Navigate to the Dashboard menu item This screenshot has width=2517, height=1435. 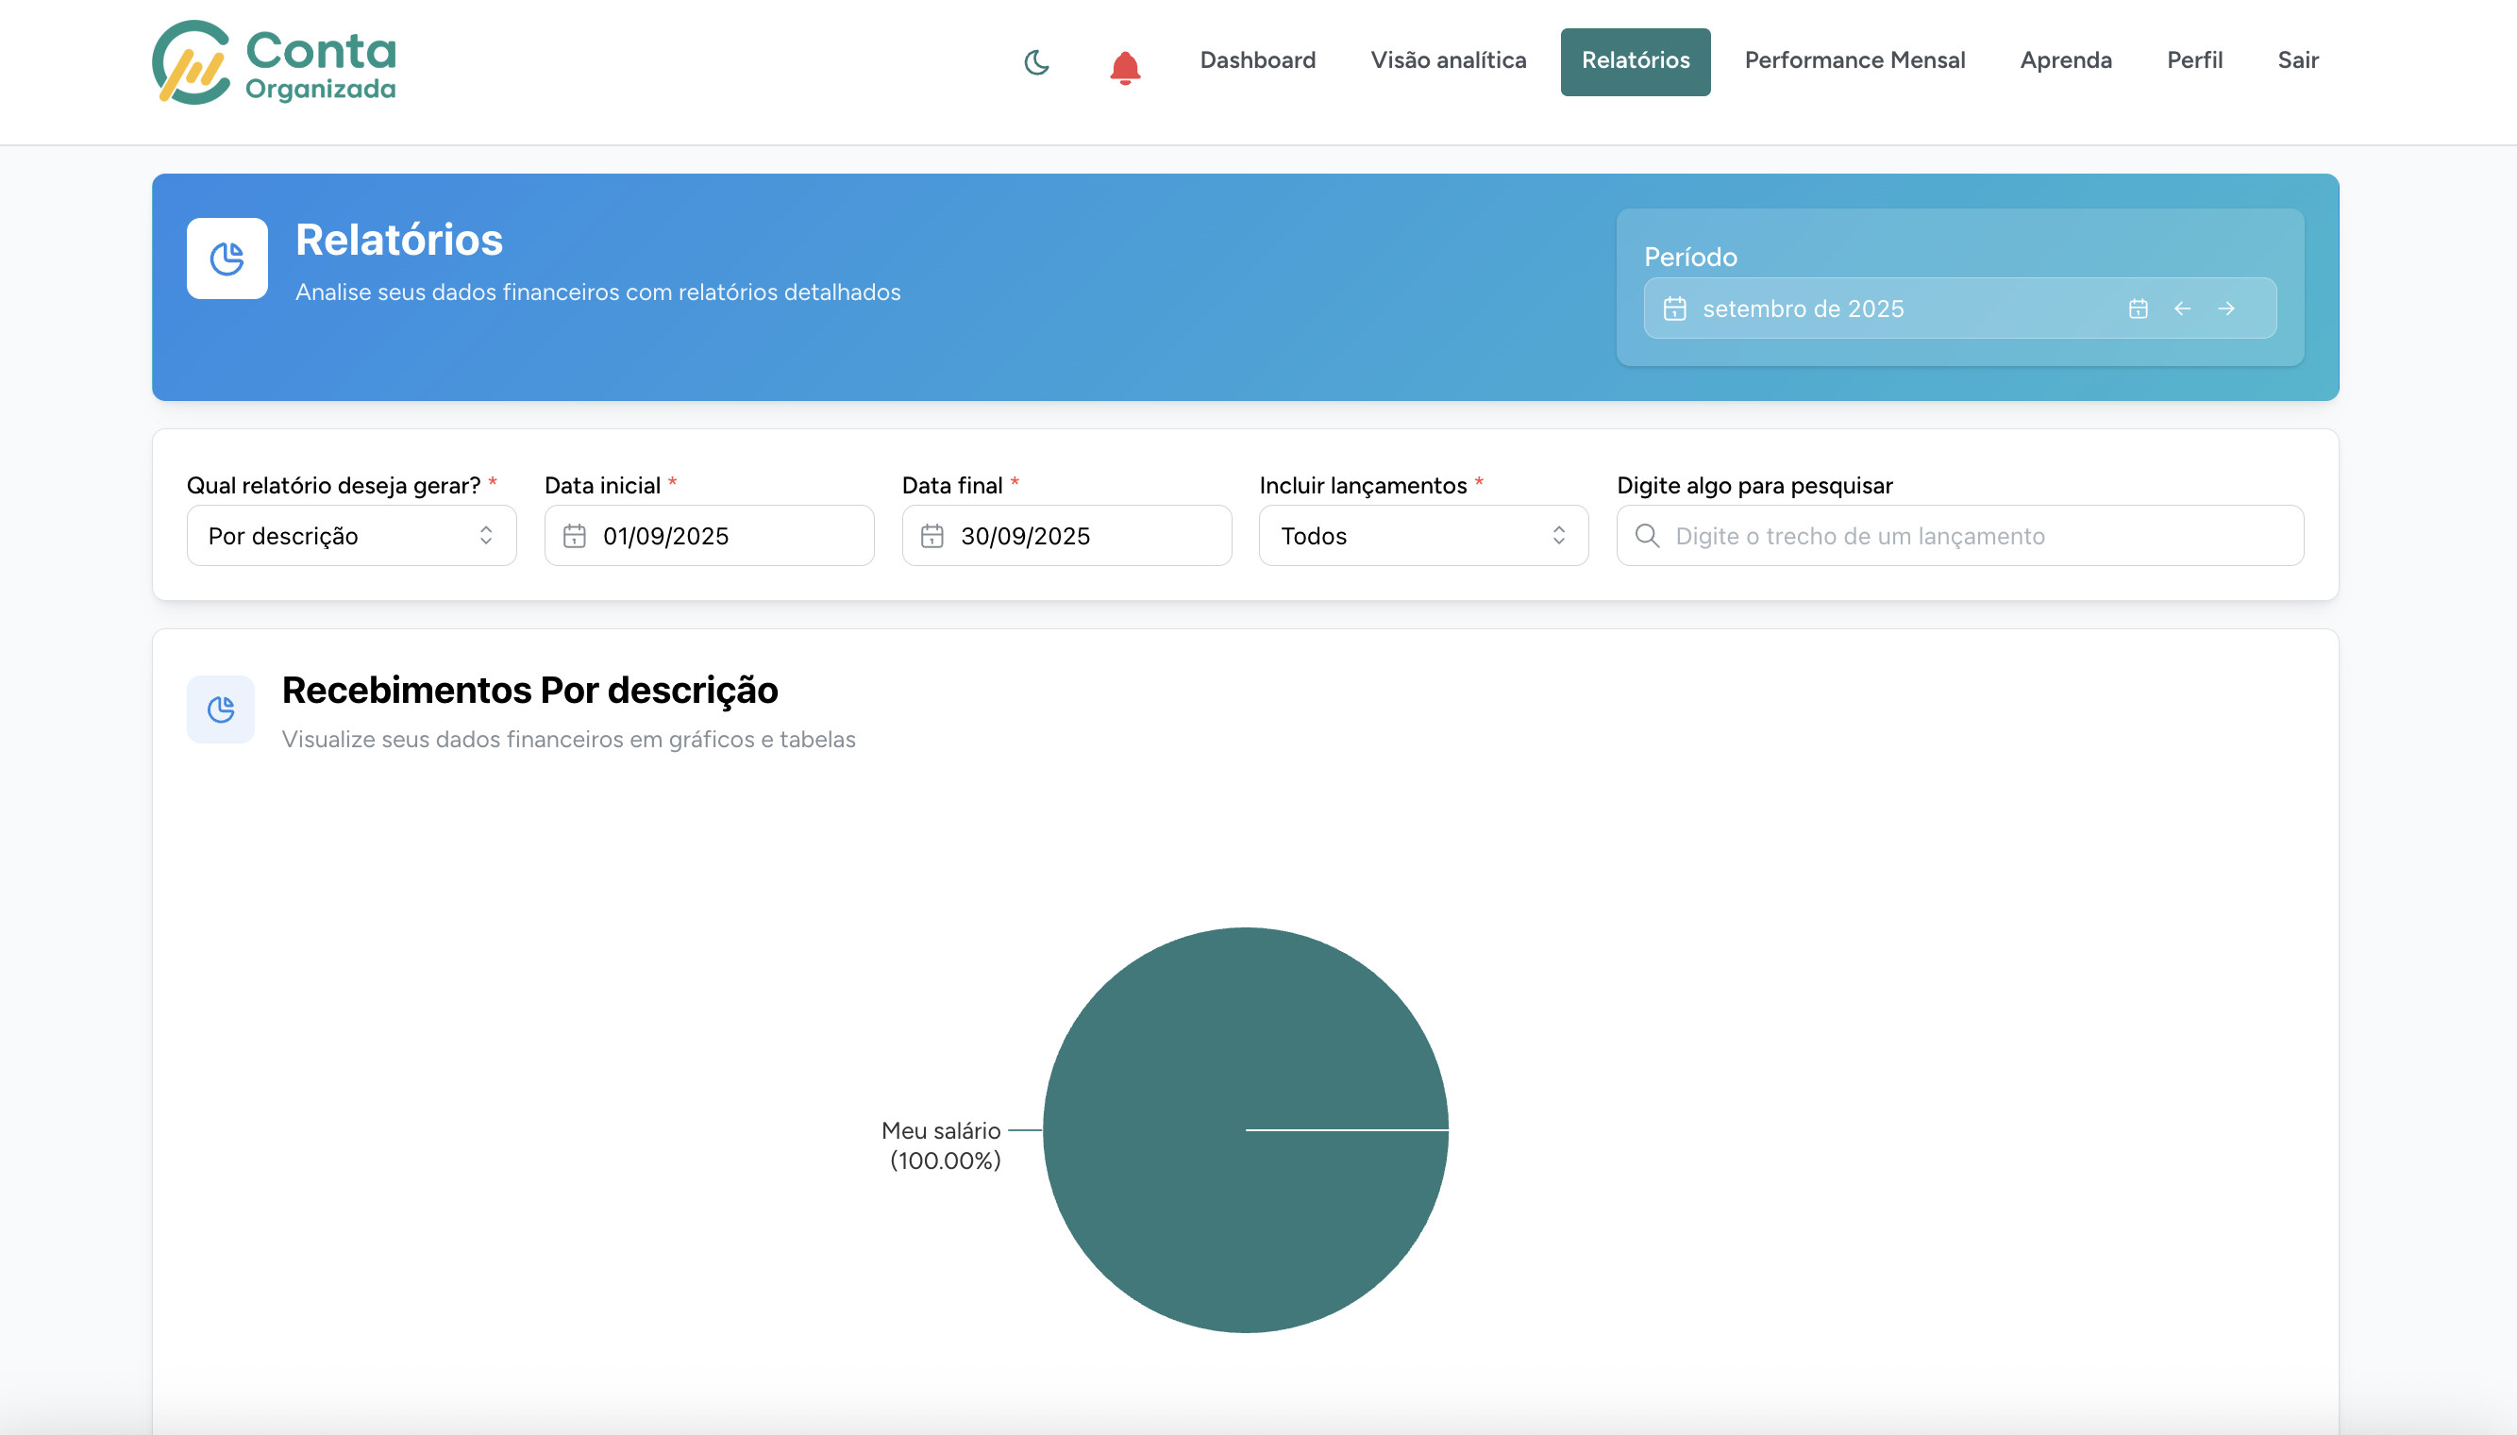coord(1257,60)
